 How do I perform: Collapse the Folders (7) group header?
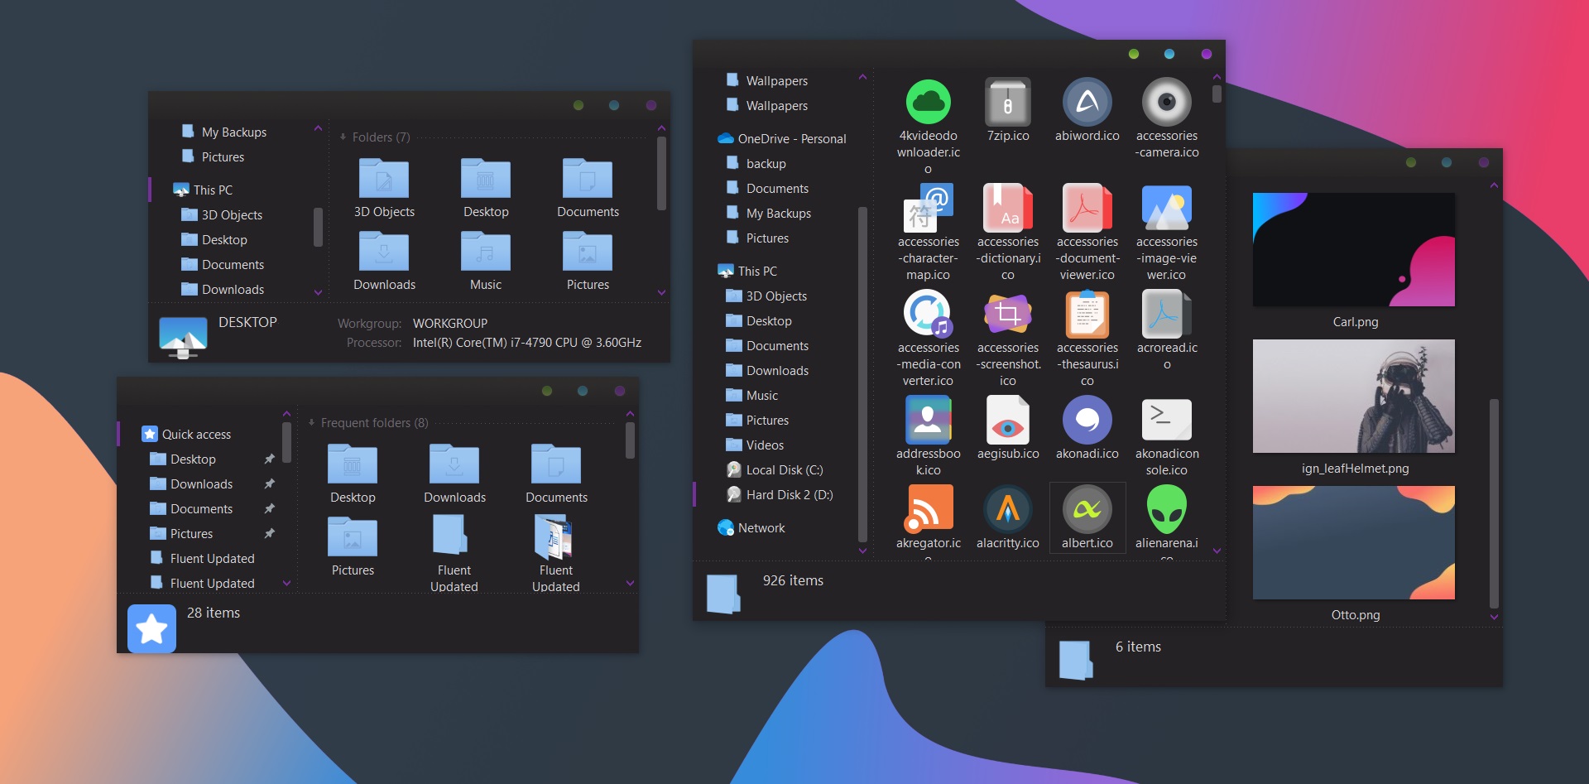click(x=343, y=137)
